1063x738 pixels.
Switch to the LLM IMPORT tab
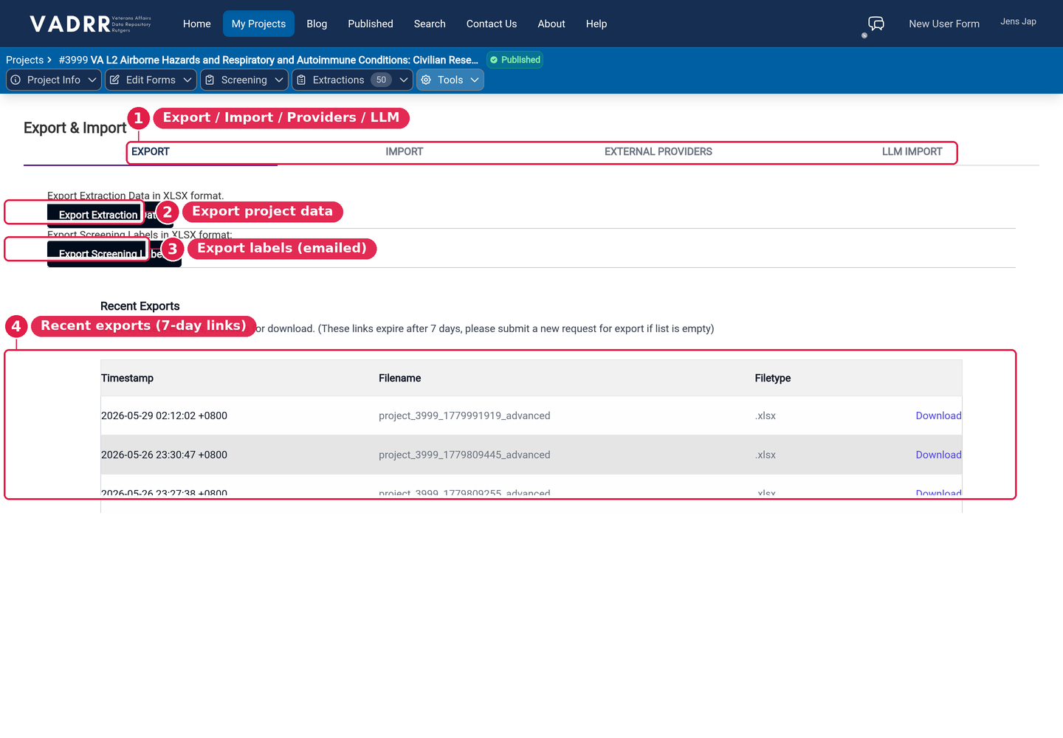pos(912,151)
